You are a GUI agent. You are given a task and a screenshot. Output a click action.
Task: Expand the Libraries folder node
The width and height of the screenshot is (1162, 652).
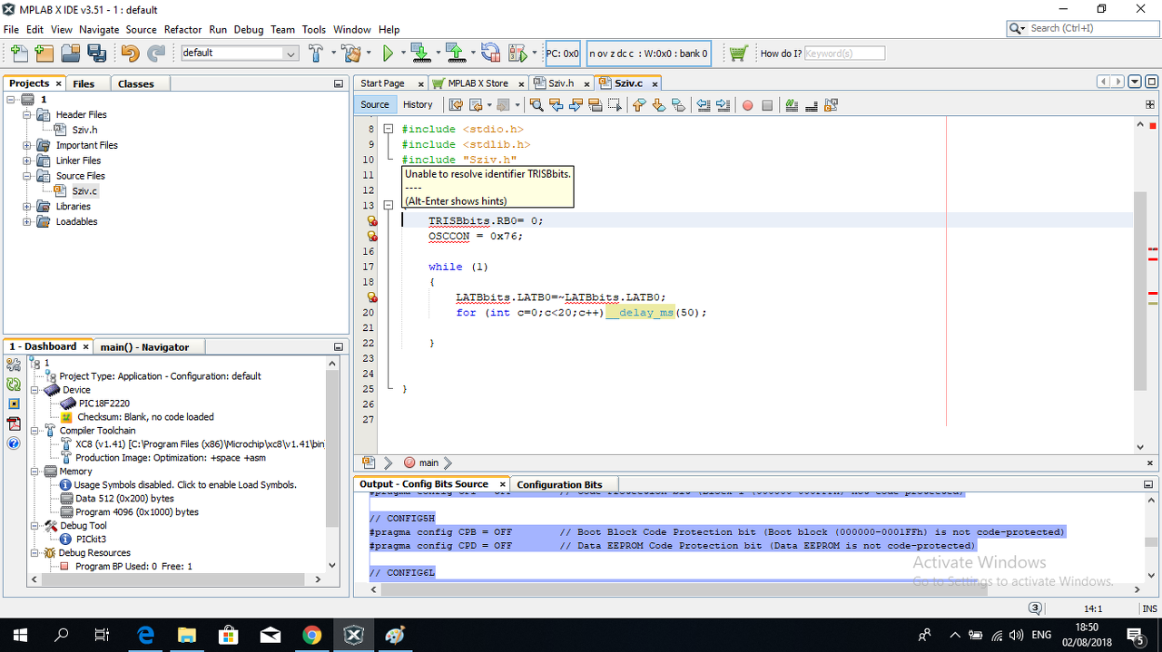tap(27, 207)
